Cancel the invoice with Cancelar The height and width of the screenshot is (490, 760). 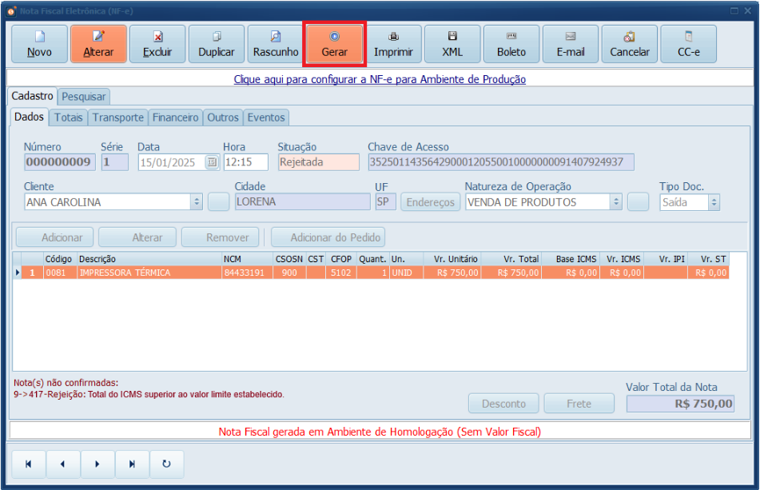tap(629, 44)
